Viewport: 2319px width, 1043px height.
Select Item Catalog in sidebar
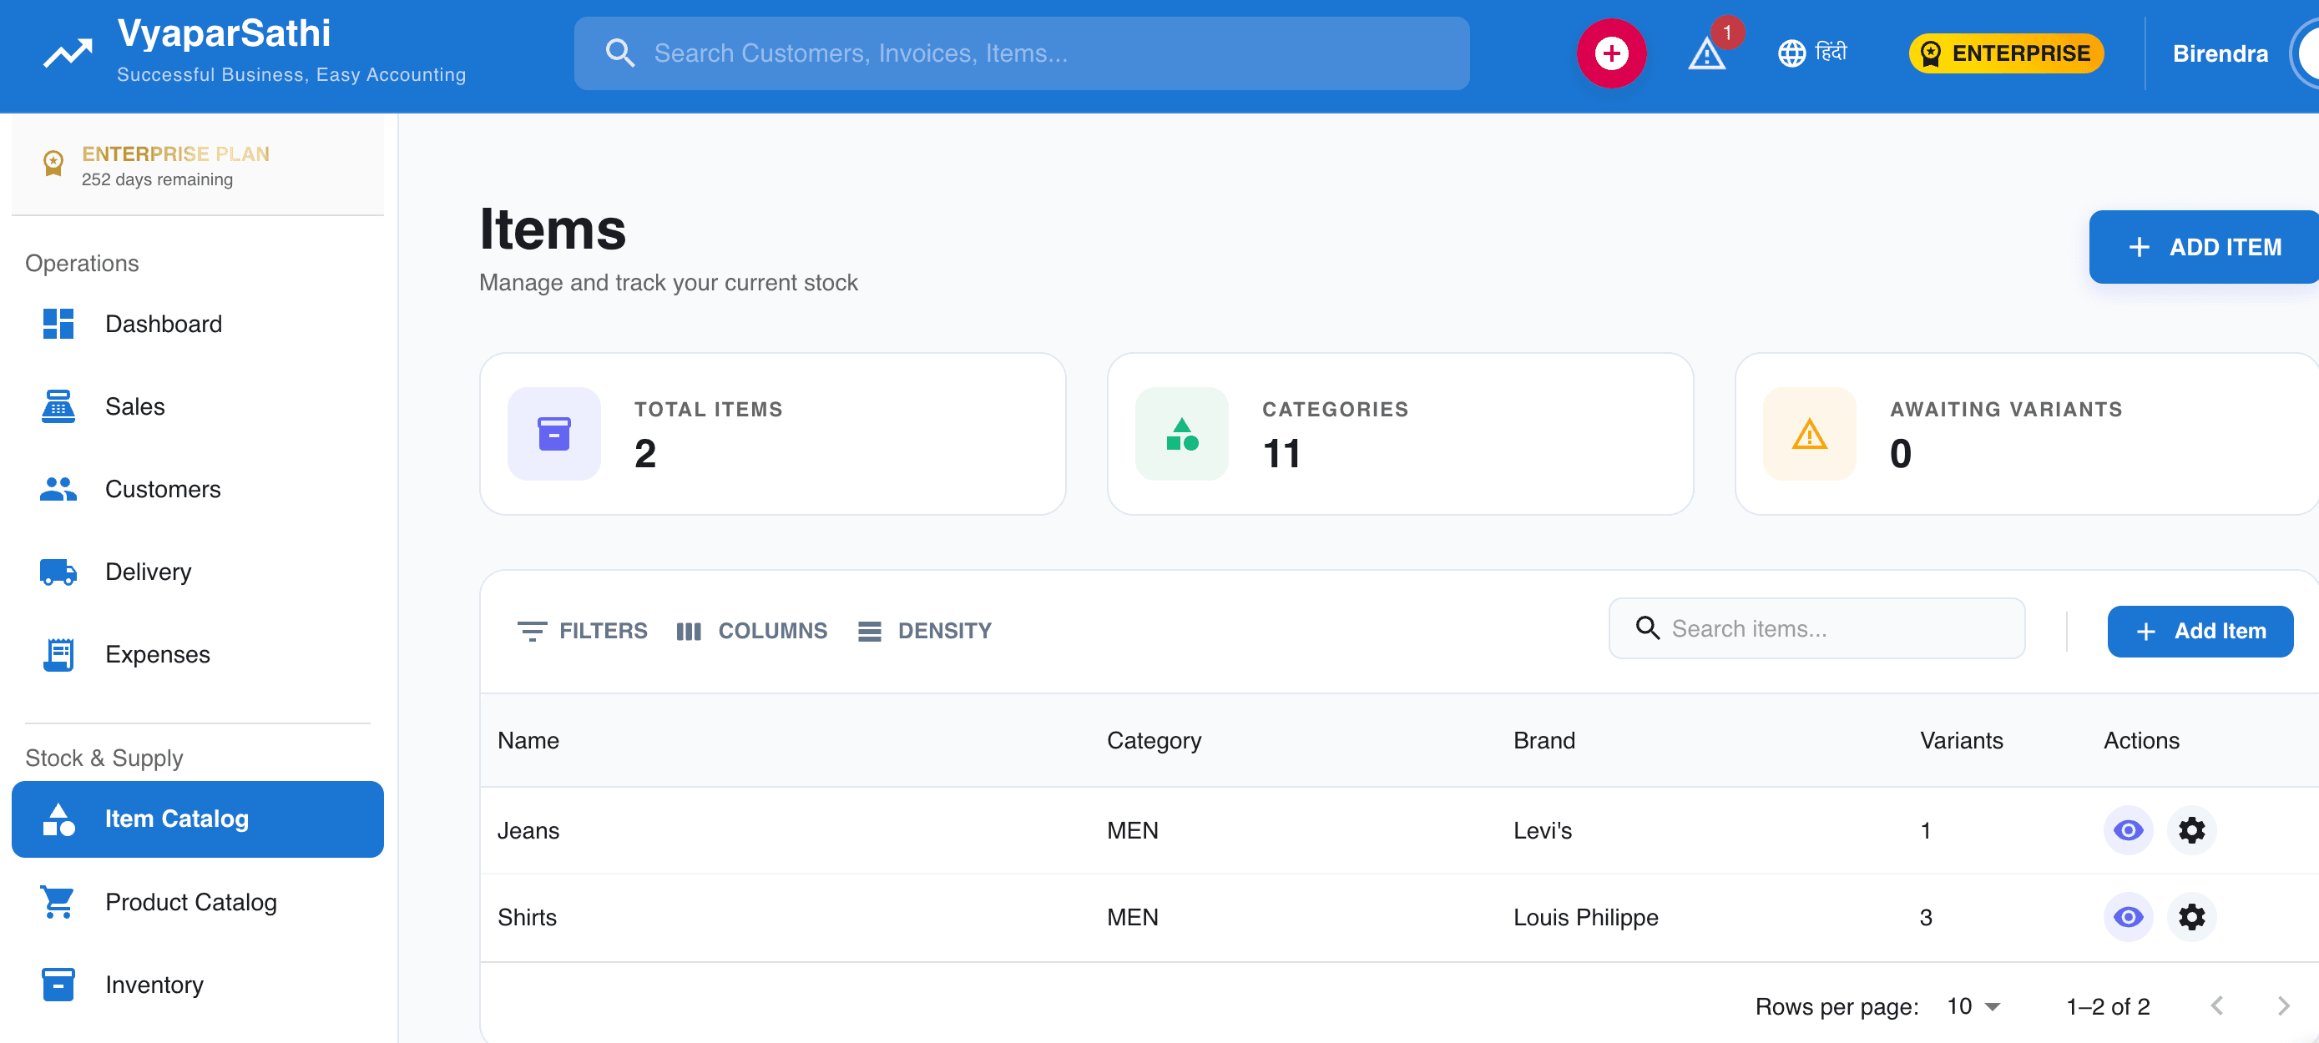pos(197,819)
